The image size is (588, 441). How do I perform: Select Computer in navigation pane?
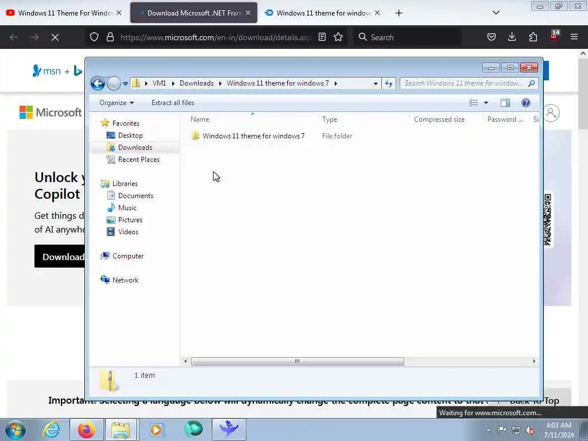click(x=128, y=256)
